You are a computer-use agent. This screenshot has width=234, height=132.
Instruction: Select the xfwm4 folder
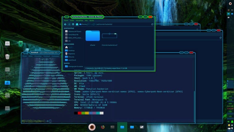click(x=93, y=36)
